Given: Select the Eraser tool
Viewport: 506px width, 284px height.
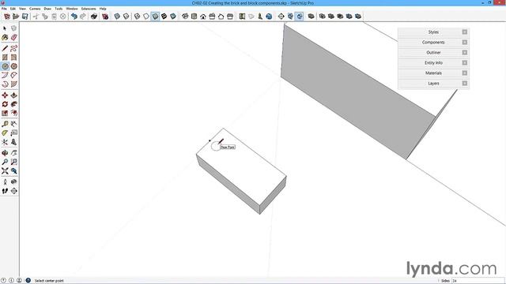Looking at the screenshot, I should [14, 38].
